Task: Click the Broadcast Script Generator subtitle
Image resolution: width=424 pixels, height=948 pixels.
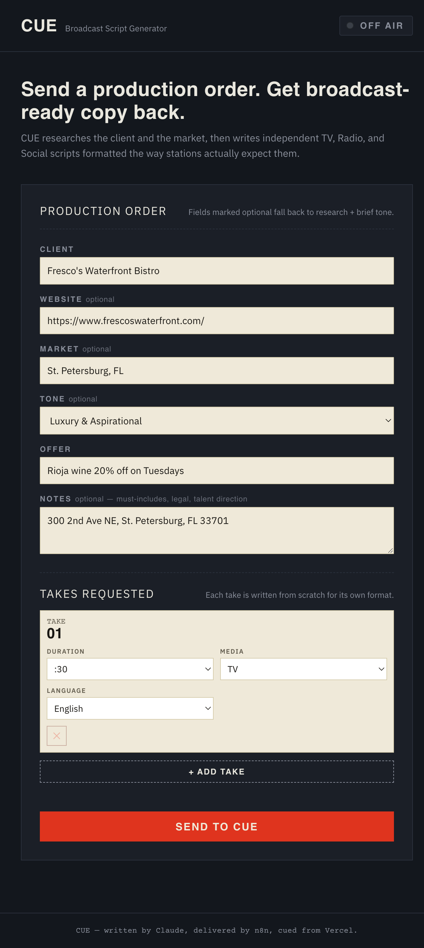Action: (116, 29)
